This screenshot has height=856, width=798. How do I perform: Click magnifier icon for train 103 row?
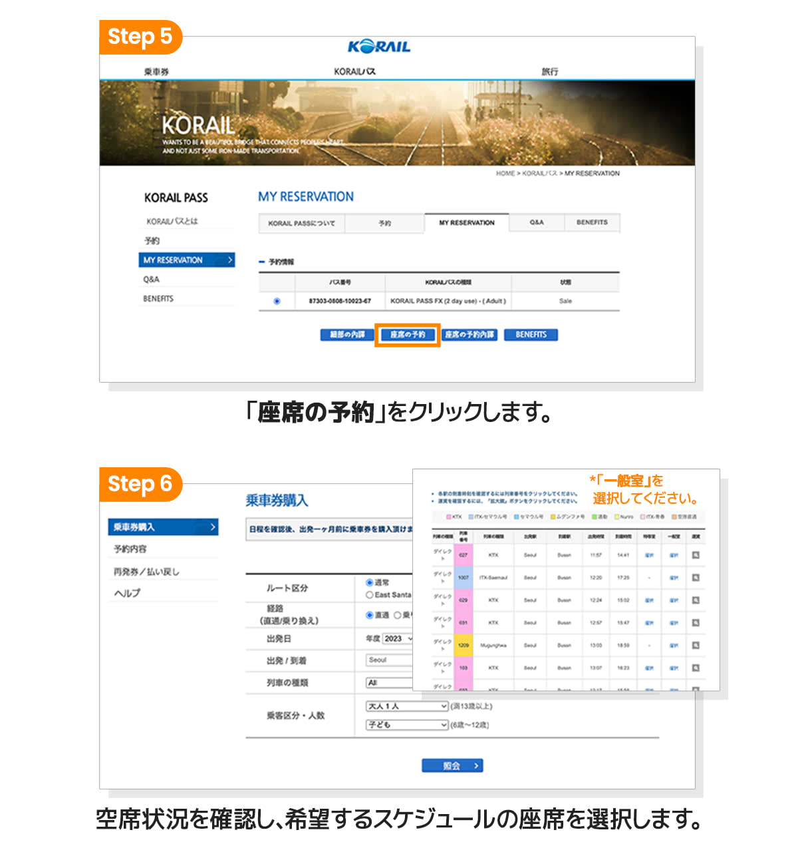click(x=696, y=668)
